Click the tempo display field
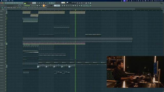The image size is (164, 92). click(34, 3)
